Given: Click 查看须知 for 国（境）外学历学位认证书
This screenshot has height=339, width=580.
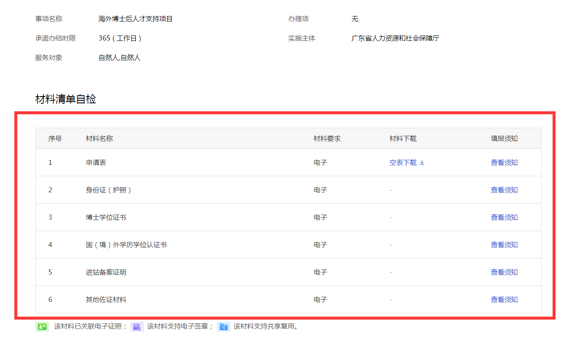Looking at the screenshot, I should (x=504, y=245).
